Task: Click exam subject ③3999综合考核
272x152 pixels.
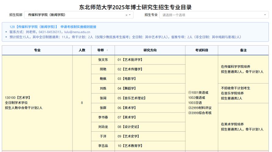Action: coord(200,113)
